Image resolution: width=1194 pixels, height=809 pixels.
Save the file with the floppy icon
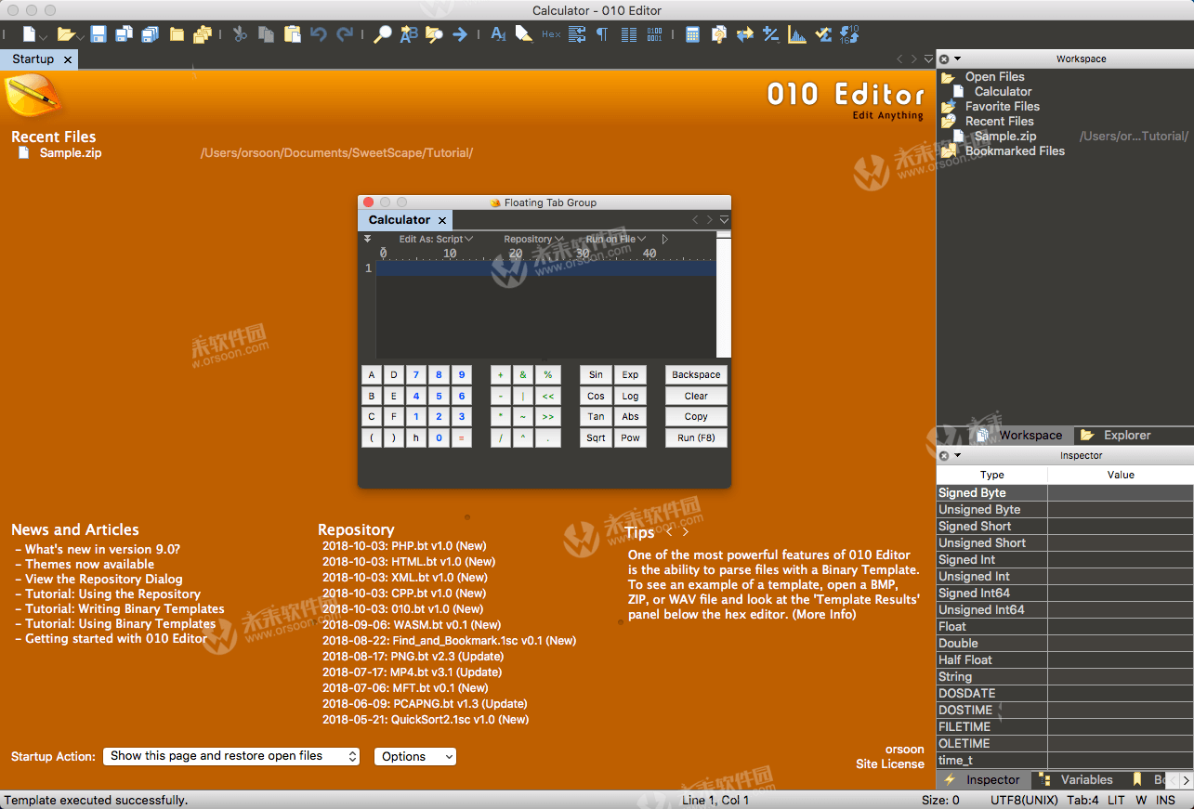click(x=98, y=34)
